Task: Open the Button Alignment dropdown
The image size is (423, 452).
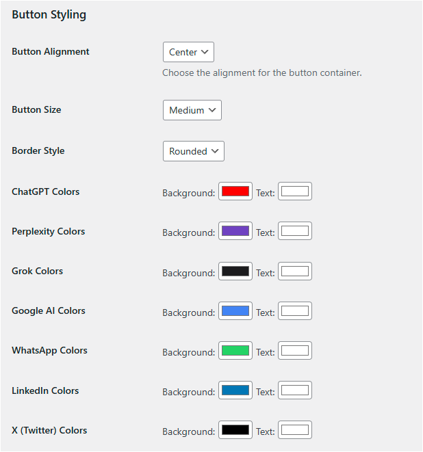Action: 188,52
